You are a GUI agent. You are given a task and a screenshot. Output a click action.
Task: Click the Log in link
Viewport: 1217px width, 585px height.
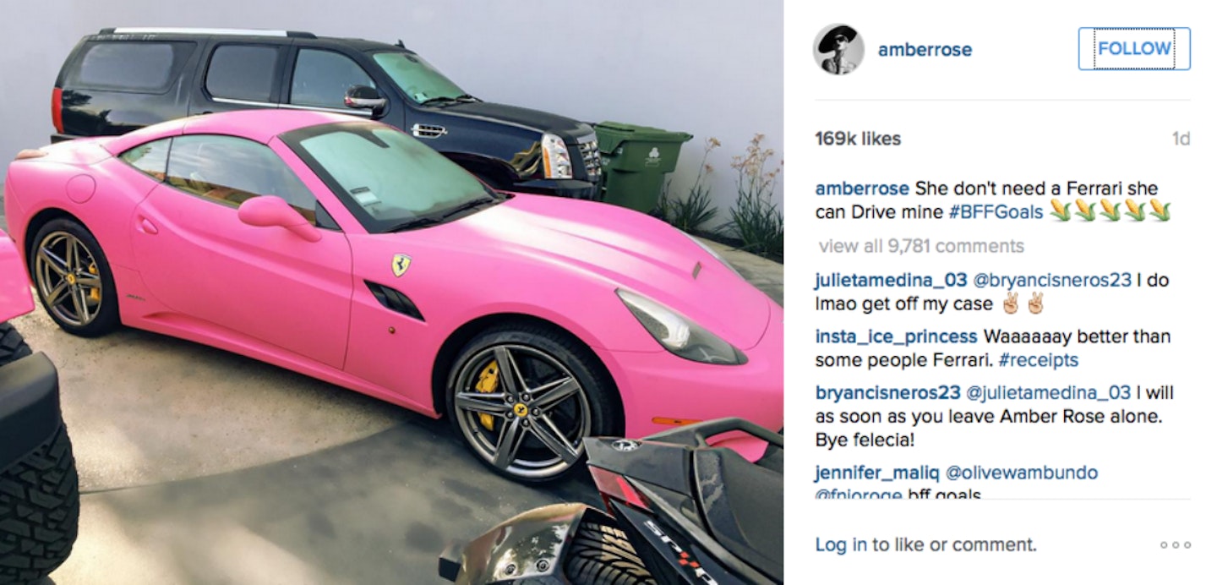click(x=841, y=545)
